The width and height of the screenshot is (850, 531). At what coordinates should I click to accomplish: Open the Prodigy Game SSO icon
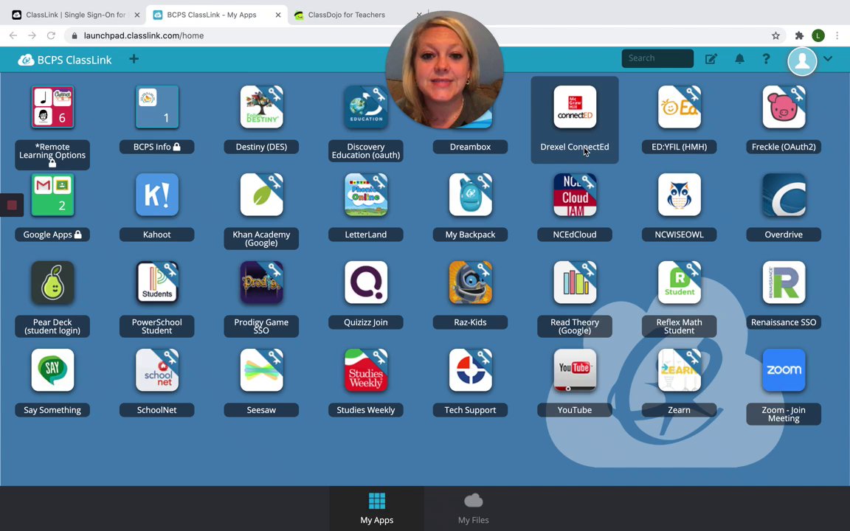click(x=261, y=283)
